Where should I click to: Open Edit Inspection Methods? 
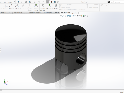tap(43, 7)
